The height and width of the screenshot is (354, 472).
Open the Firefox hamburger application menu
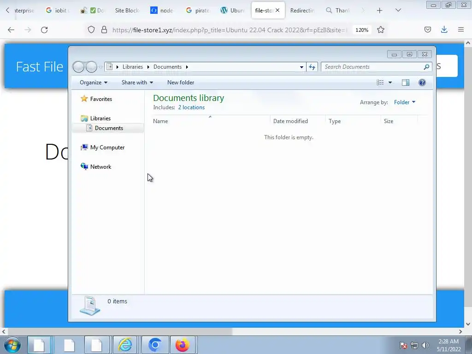coord(461,29)
